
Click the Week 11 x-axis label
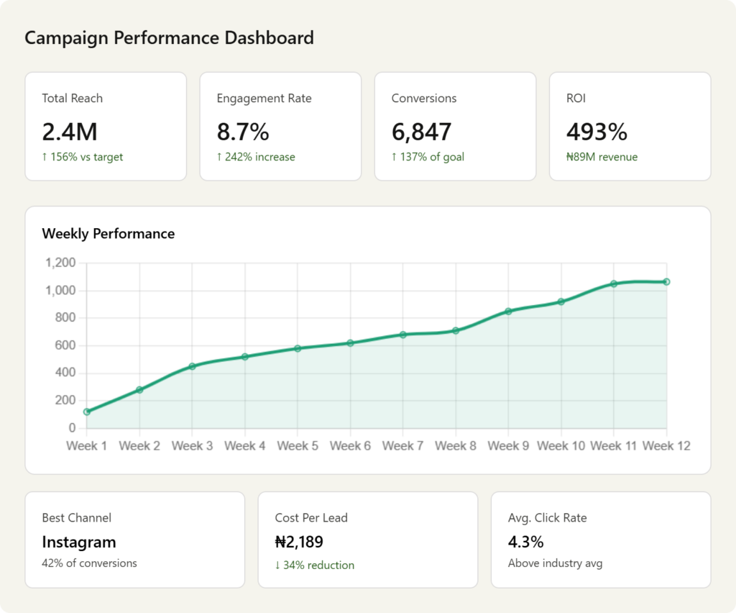coord(613,446)
